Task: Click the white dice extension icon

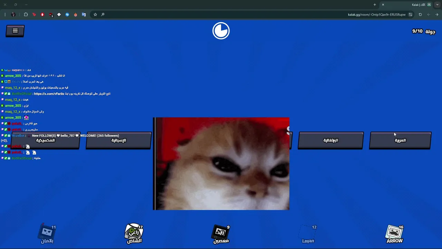Action: point(59,15)
